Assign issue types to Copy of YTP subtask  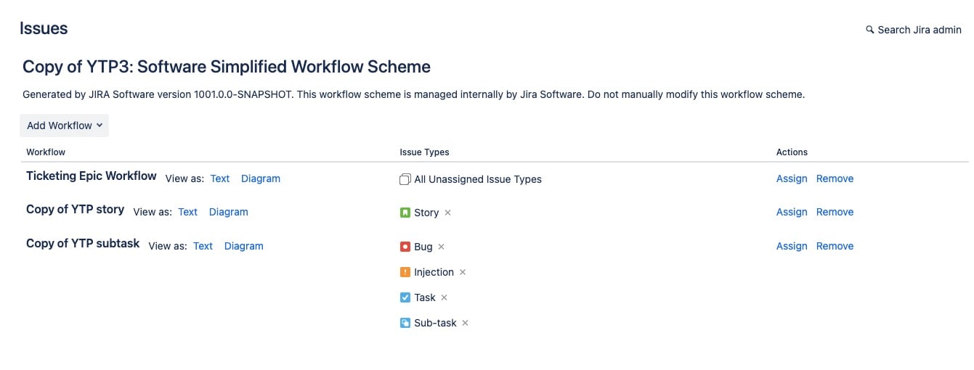792,246
